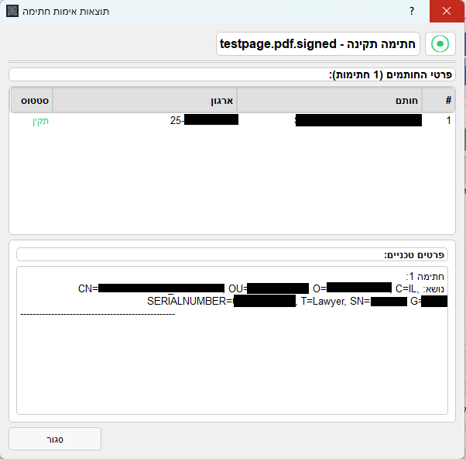Click the פרטי החותמים section label
The width and height of the screenshot is (466, 459).
391,75
